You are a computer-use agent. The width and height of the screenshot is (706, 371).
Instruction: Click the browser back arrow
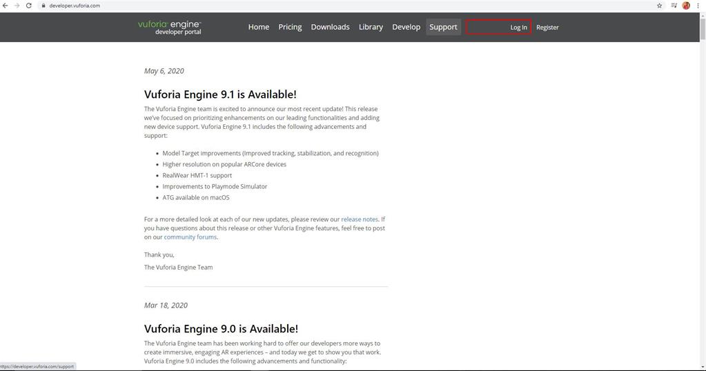pyautogui.click(x=6, y=6)
